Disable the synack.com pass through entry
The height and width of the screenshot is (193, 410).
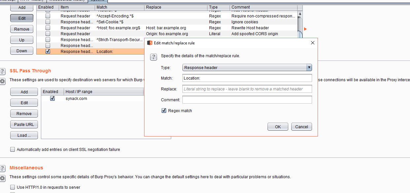point(52,99)
